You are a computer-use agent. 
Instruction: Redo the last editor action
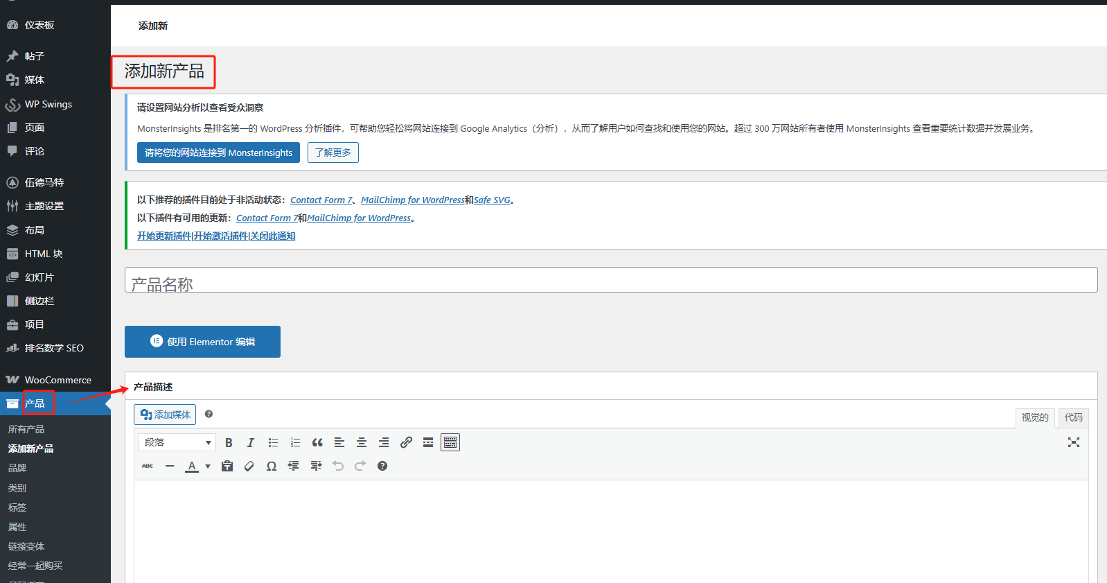(x=360, y=466)
